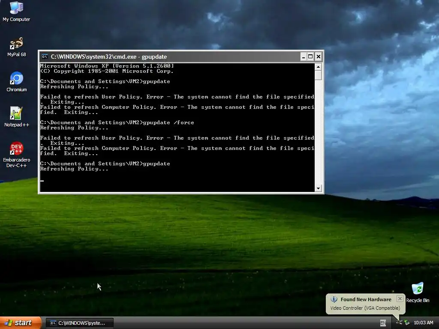Click the cmd scrollbar up arrow

tap(318, 67)
